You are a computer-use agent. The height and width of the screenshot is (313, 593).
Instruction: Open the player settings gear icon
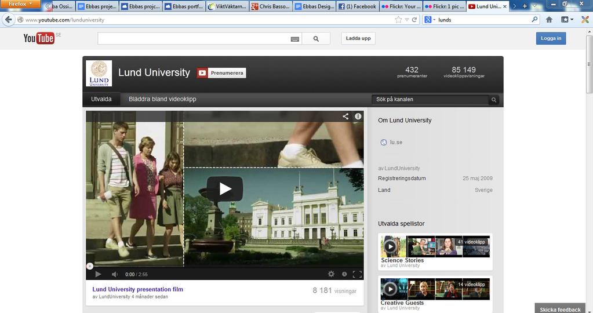click(332, 274)
